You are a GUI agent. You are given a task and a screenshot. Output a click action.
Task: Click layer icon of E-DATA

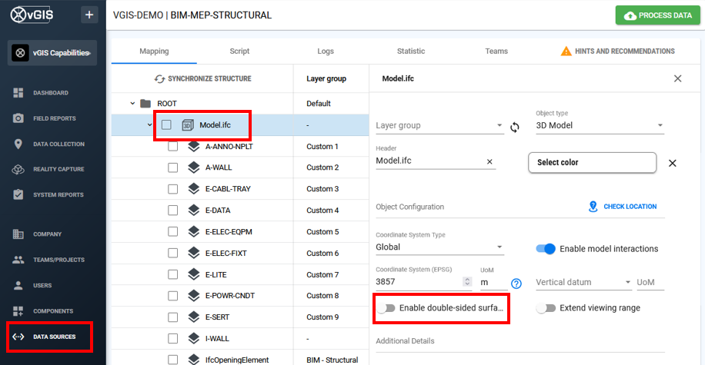pyautogui.click(x=194, y=210)
